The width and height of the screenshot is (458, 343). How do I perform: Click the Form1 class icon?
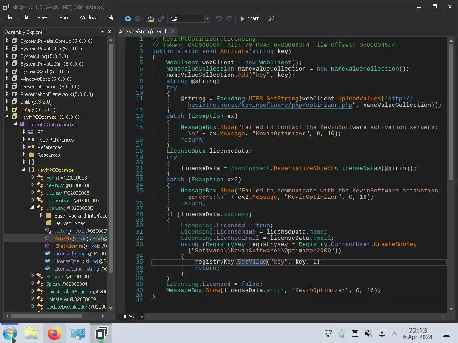[40, 177]
